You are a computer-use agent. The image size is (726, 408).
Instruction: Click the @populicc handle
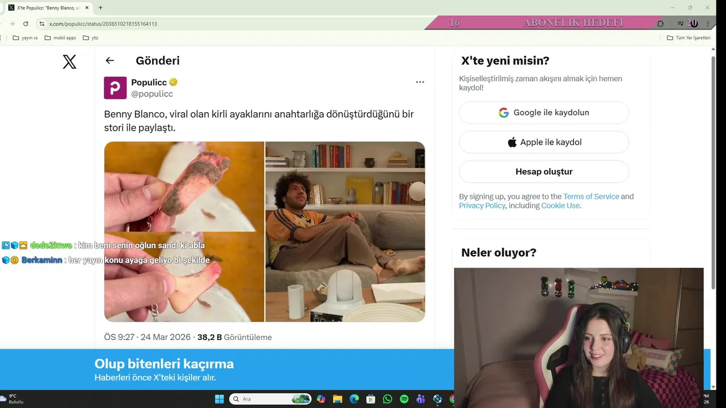pos(152,94)
